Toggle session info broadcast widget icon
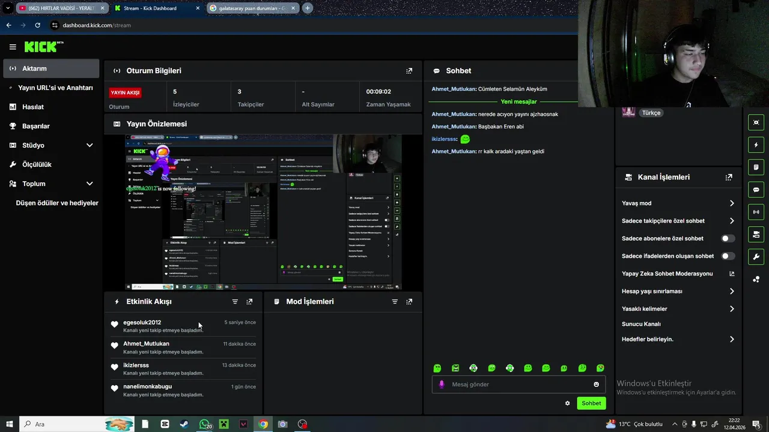 756,212
